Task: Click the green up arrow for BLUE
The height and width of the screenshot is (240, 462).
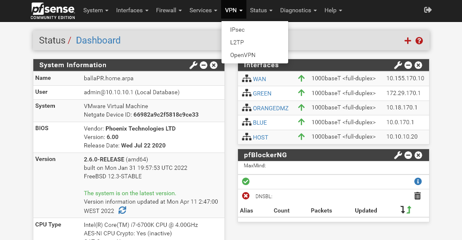Action: pyautogui.click(x=301, y=122)
